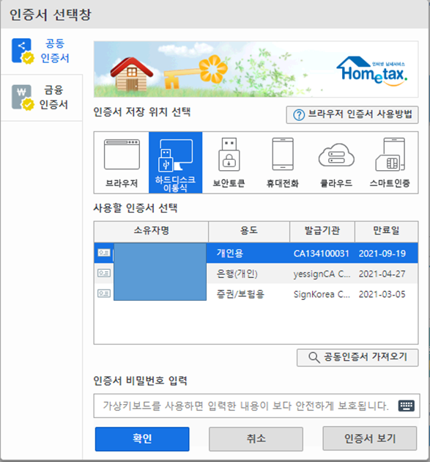The height and width of the screenshot is (462, 430).
Task: Click certificate card icon in 은행(개인) row
Action: [x=104, y=273]
